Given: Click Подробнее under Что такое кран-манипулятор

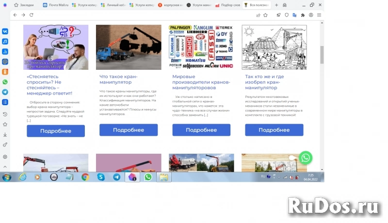Looking at the screenshot, I should point(129,130).
